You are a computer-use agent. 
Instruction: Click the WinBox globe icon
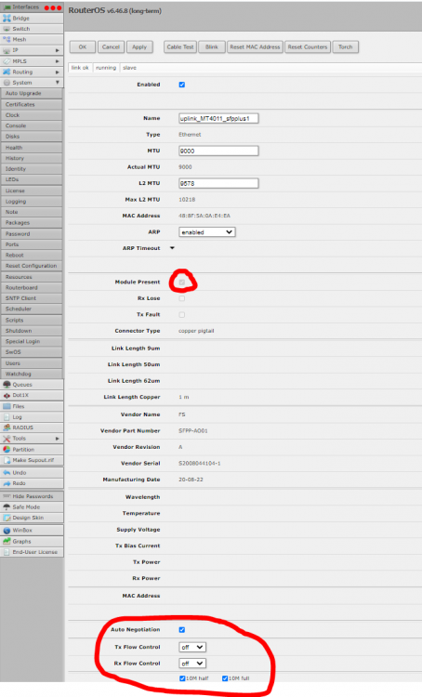coord(7,531)
